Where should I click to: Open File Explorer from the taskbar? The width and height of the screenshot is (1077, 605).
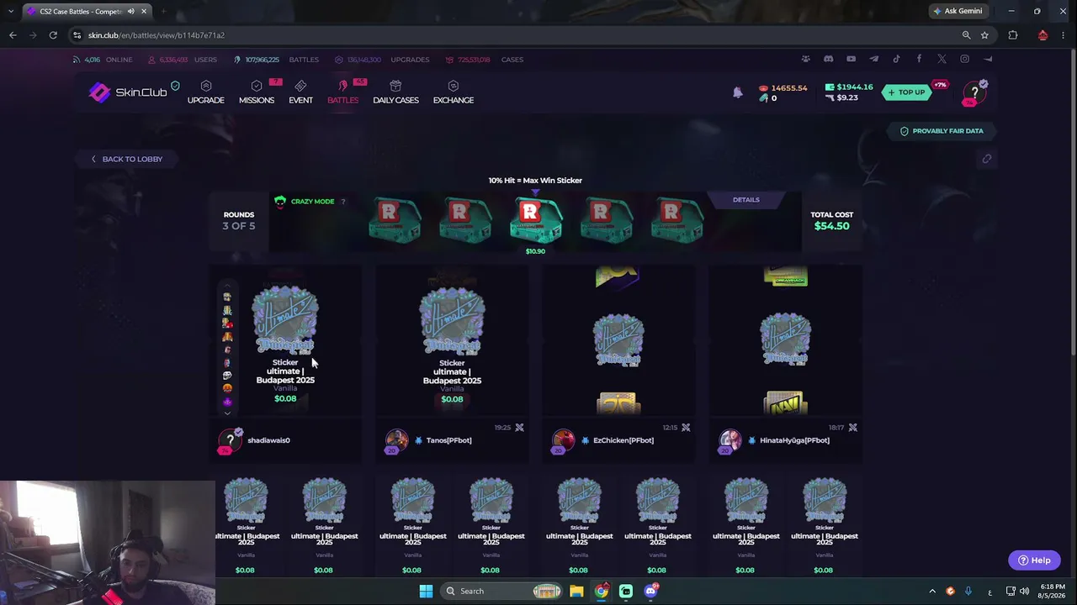576,591
